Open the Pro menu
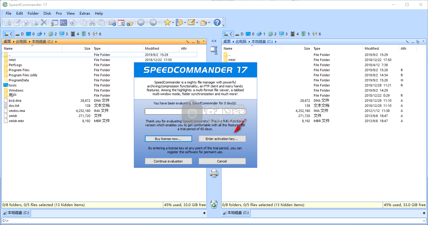 [59, 13]
